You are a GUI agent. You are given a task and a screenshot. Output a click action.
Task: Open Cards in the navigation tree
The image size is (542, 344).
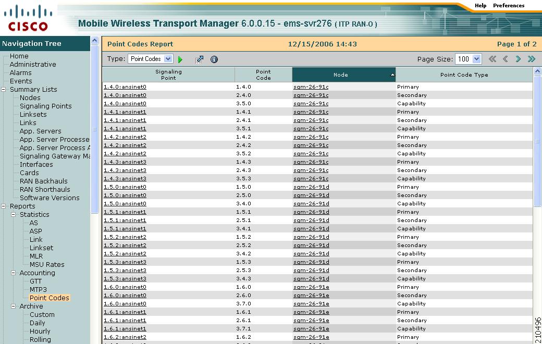[29, 173]
